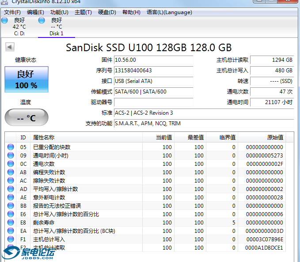The width and height of the screenshot is (300, 262).
Task: Click the status orb in row AD
Action: tap(11, 189)
